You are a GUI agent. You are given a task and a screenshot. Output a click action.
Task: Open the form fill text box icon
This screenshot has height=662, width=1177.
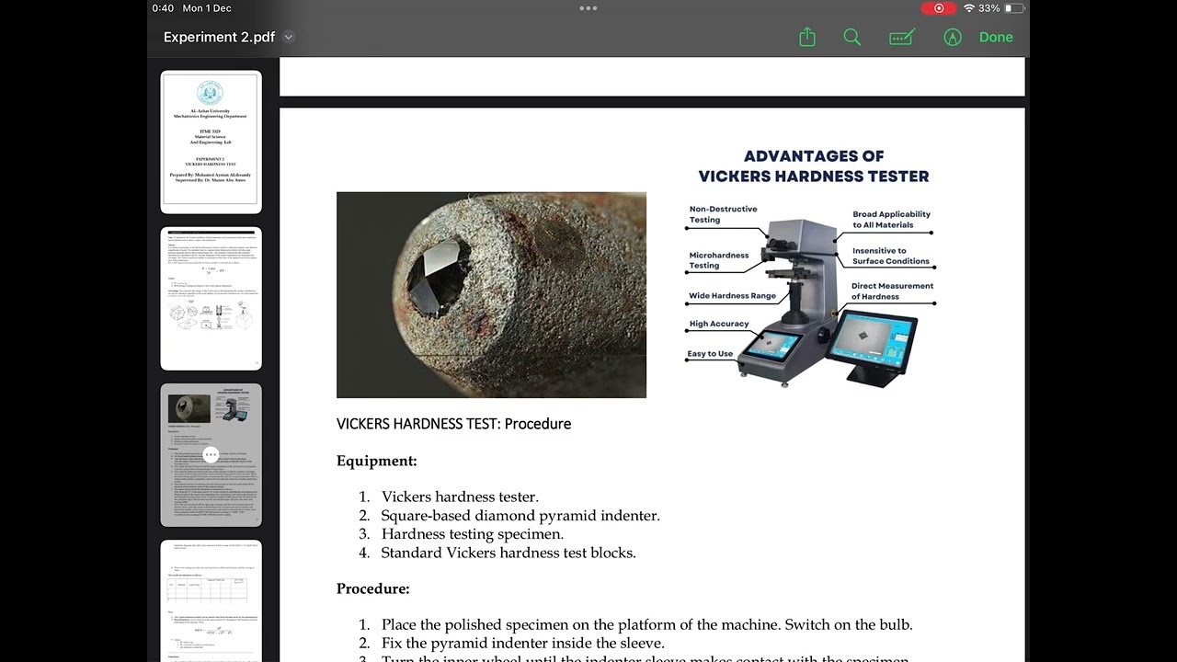[902, 37]
